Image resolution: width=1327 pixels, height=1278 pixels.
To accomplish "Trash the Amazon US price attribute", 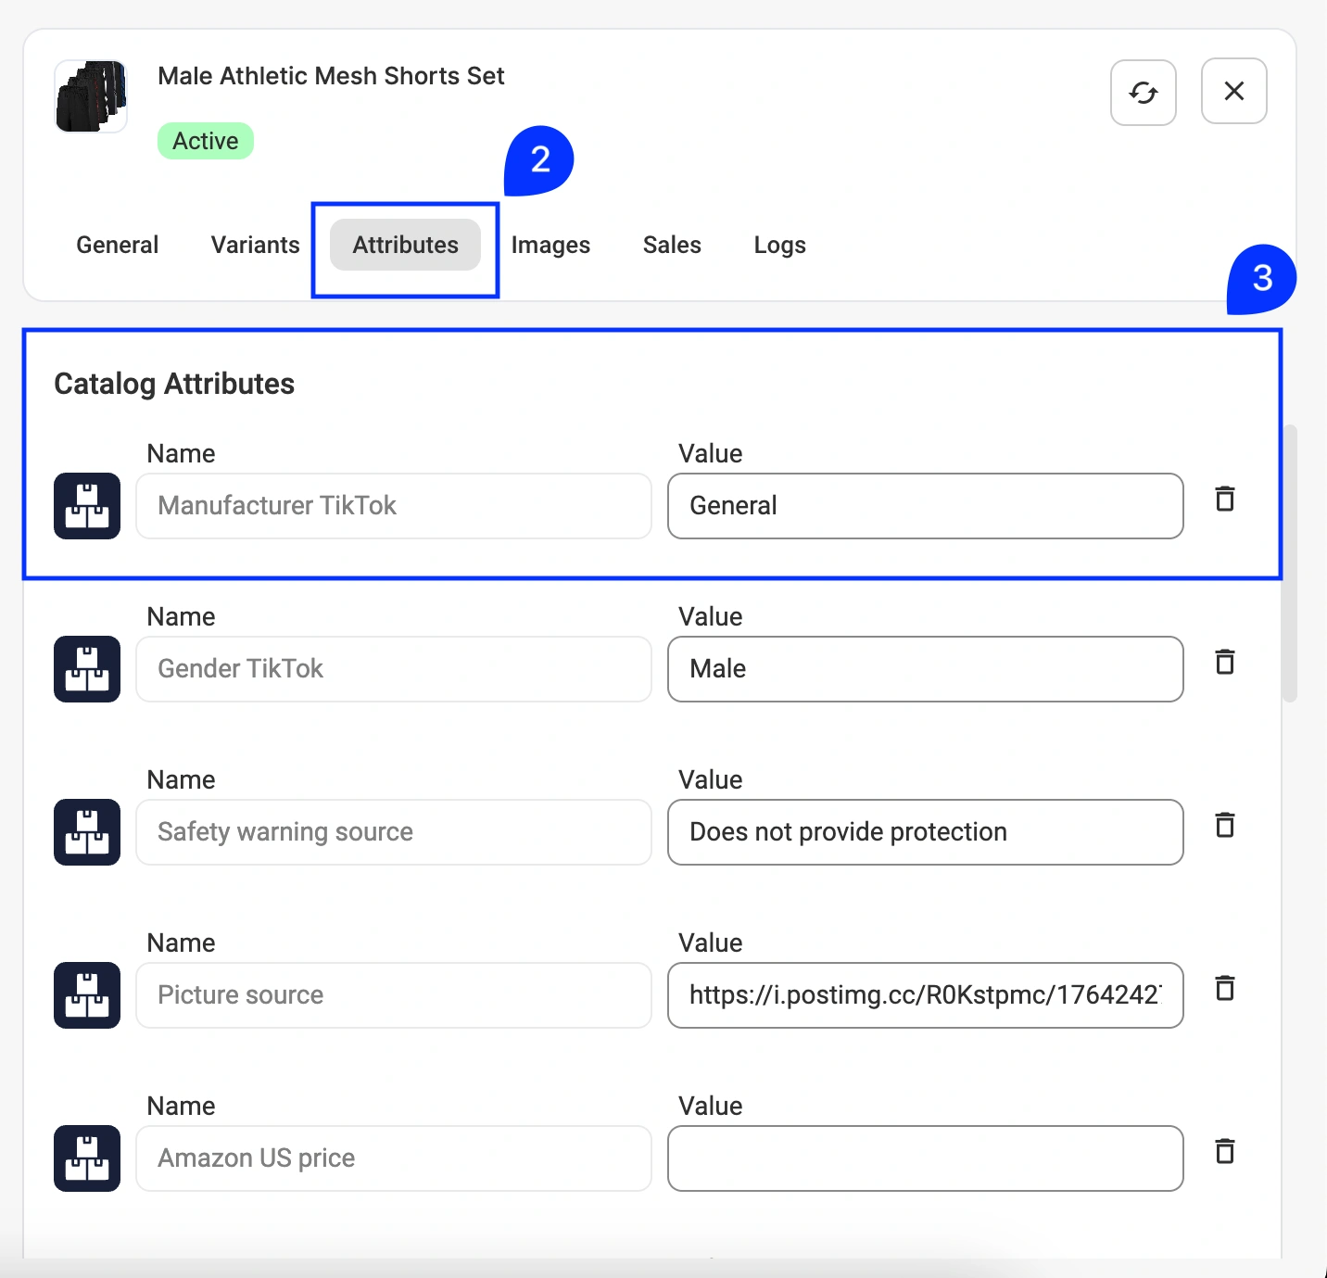I will (x=1224, y=1152).
